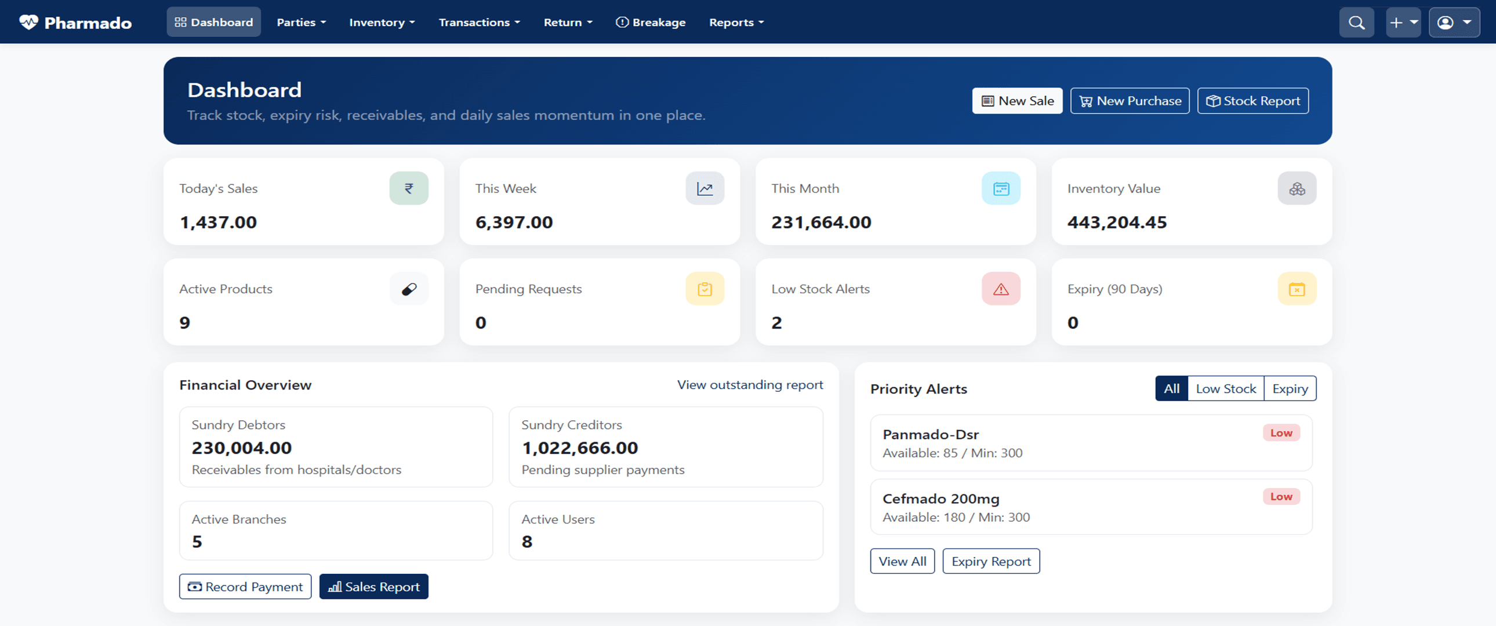
Task: Select the Panmado-Dsr low stock alert
Action: click(x=1091, y=443)
